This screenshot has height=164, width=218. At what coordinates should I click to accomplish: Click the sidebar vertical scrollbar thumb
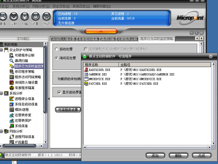pyautogui.click(x=45, y=80)
